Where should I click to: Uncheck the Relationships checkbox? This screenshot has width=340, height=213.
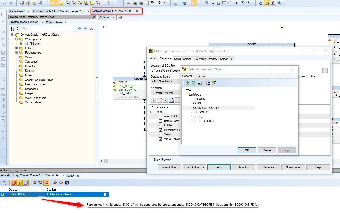click(161, 130)
